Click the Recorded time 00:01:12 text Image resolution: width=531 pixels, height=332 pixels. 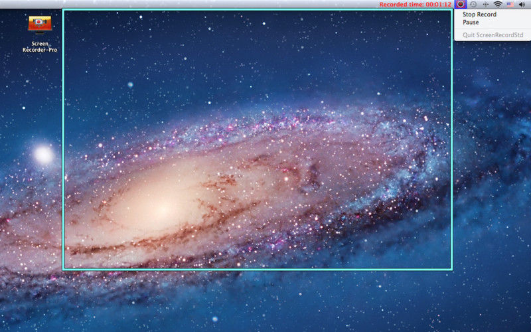(416, 5)
